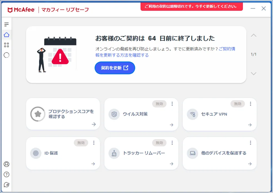Click the お客様のご契約は 64 日前に終了しました heading

click(155, 38)
